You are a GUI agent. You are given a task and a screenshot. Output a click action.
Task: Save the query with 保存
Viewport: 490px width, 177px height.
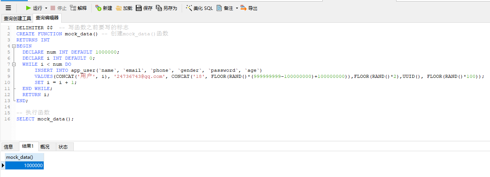144,8
